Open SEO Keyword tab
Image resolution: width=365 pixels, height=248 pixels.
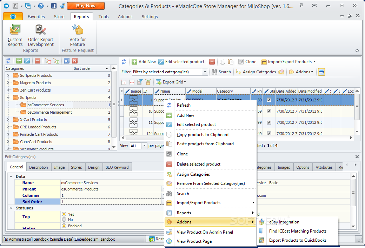click(117, 167)
